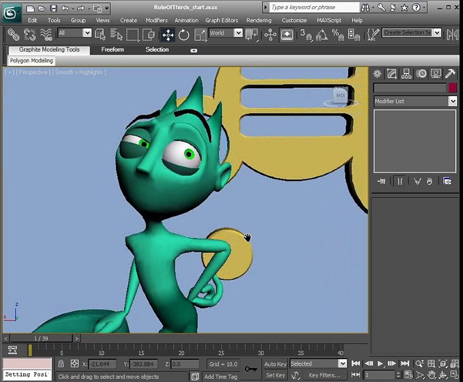Click the X coordinate field
The width and height of the screenshot is (463, 382).
click(103, 364)
